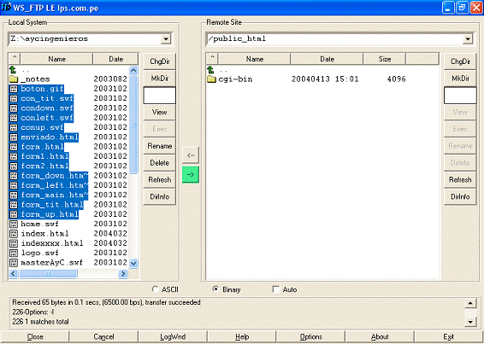Click the local list horizontal scroll left arrow
Viewport: 484px width, 344px height.
click(x=14, y=273)
